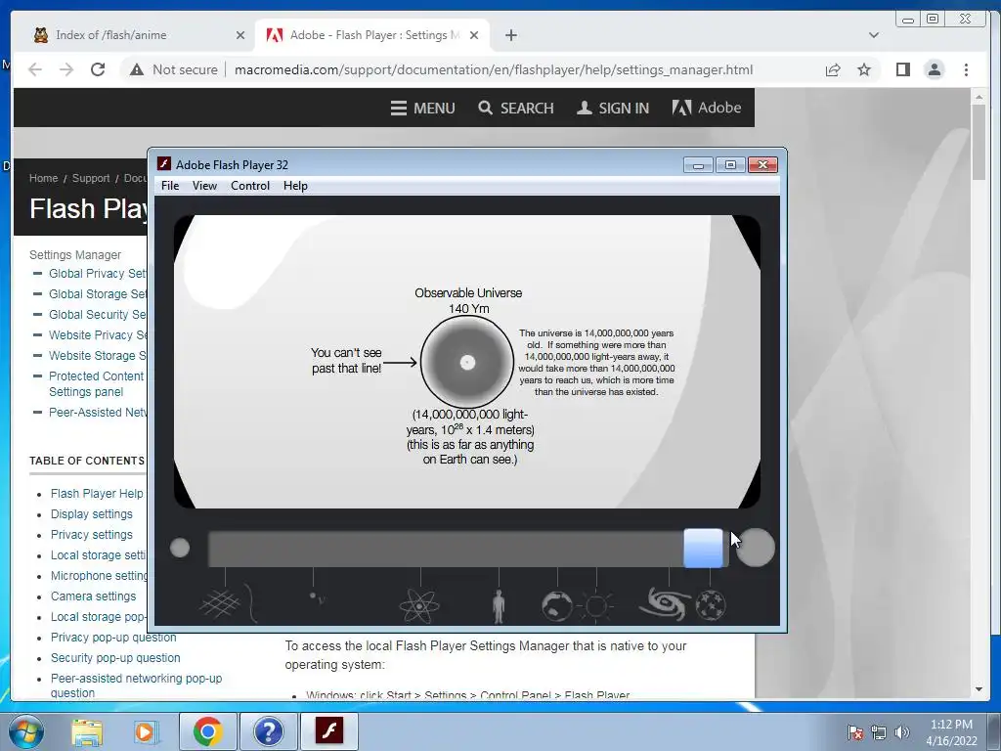This screenshot has width=1001, height=751.
Task: Close the Adobe Flash Player Settings tab
Action: click(474, 35)
